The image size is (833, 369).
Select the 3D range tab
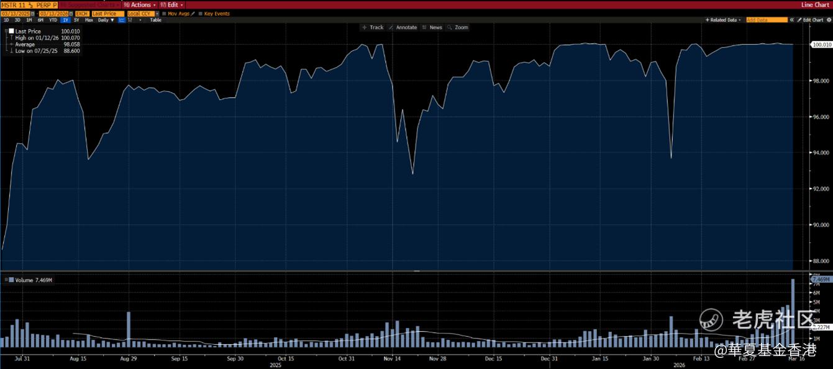pos(17,20)
